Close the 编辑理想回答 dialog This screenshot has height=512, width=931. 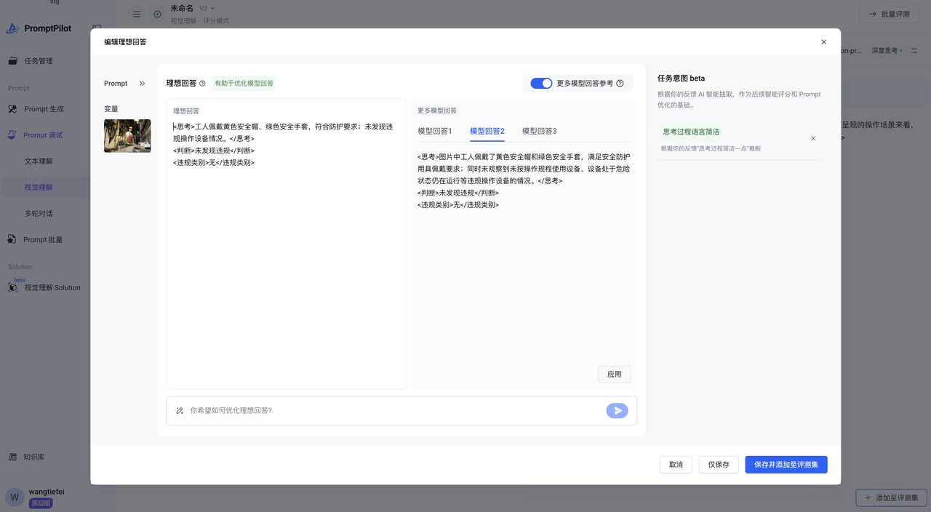(823, 42)
